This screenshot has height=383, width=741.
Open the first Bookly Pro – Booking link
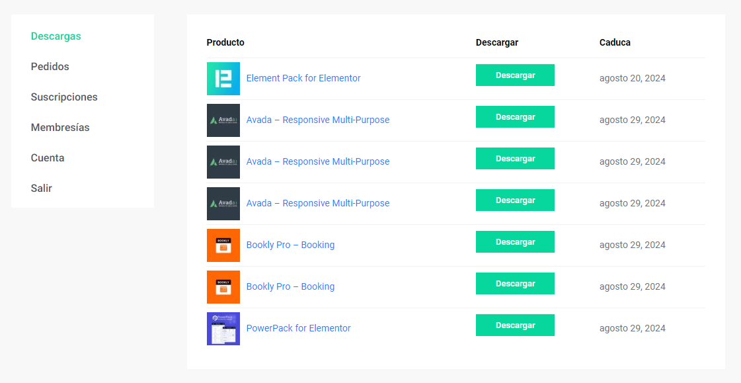[x=290, y=245]
